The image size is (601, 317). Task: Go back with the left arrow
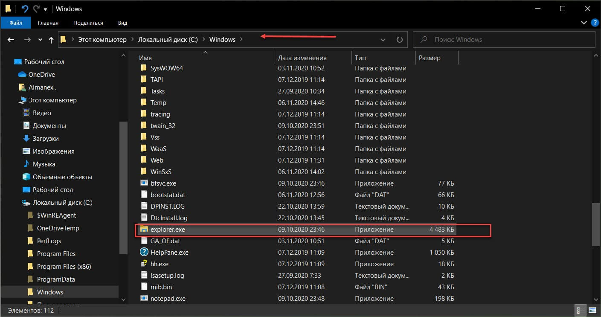(x=11, y=39)
